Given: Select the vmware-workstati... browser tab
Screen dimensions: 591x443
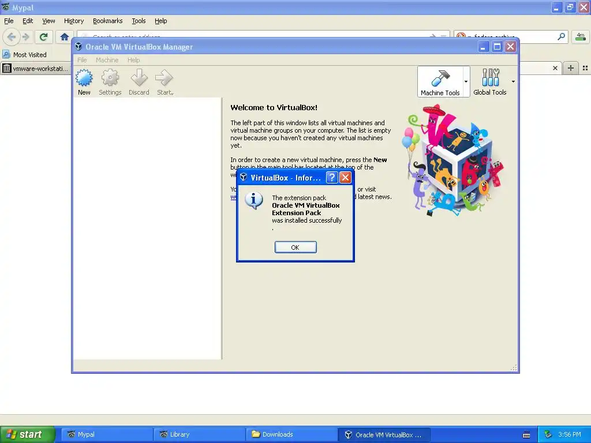Looking at the screenshot, I should click(x=36, y=68).
